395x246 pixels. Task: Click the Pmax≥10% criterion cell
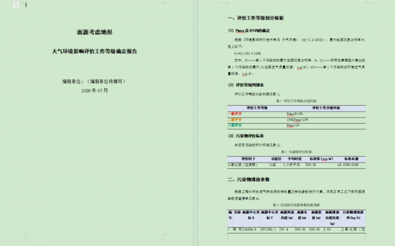(x=326, y=114)
